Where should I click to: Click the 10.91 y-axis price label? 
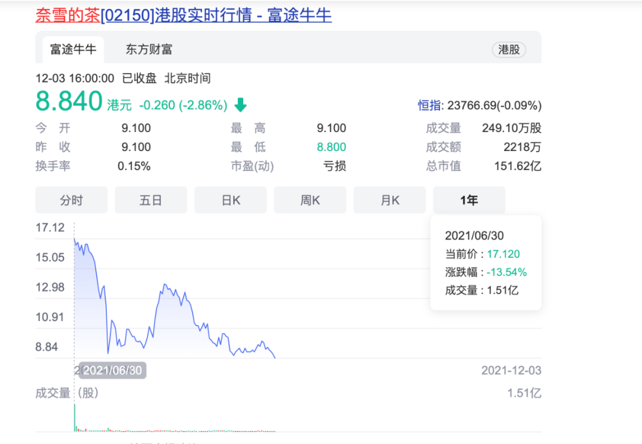point(50,317)
